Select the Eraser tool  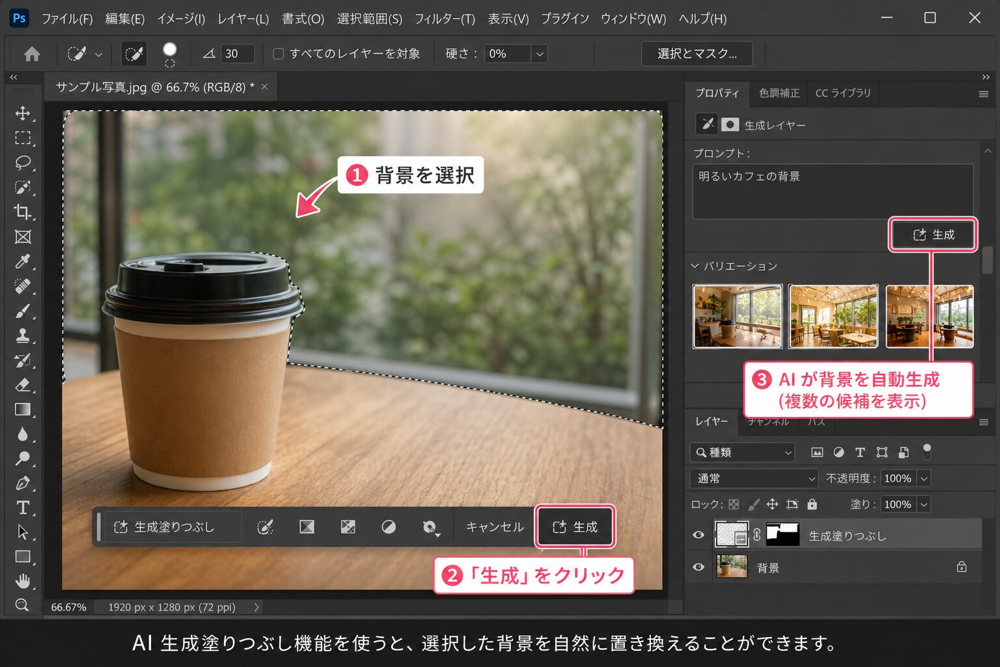tap(23, 385)
